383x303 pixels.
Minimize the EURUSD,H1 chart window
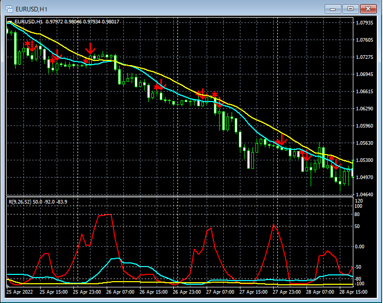pos(332,8)
